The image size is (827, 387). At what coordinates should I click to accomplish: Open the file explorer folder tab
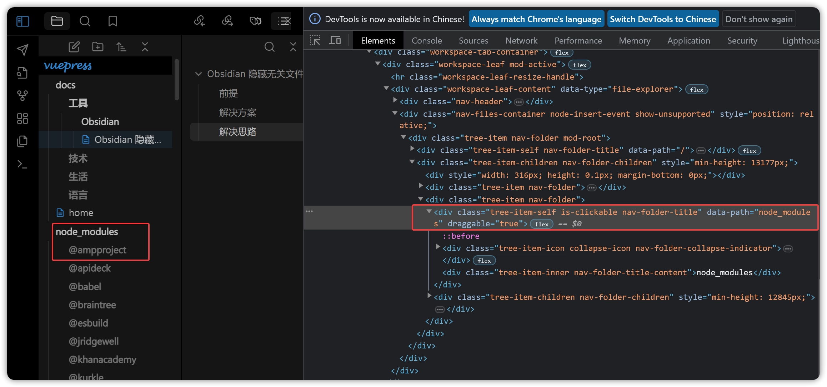[x=57, y=21]
